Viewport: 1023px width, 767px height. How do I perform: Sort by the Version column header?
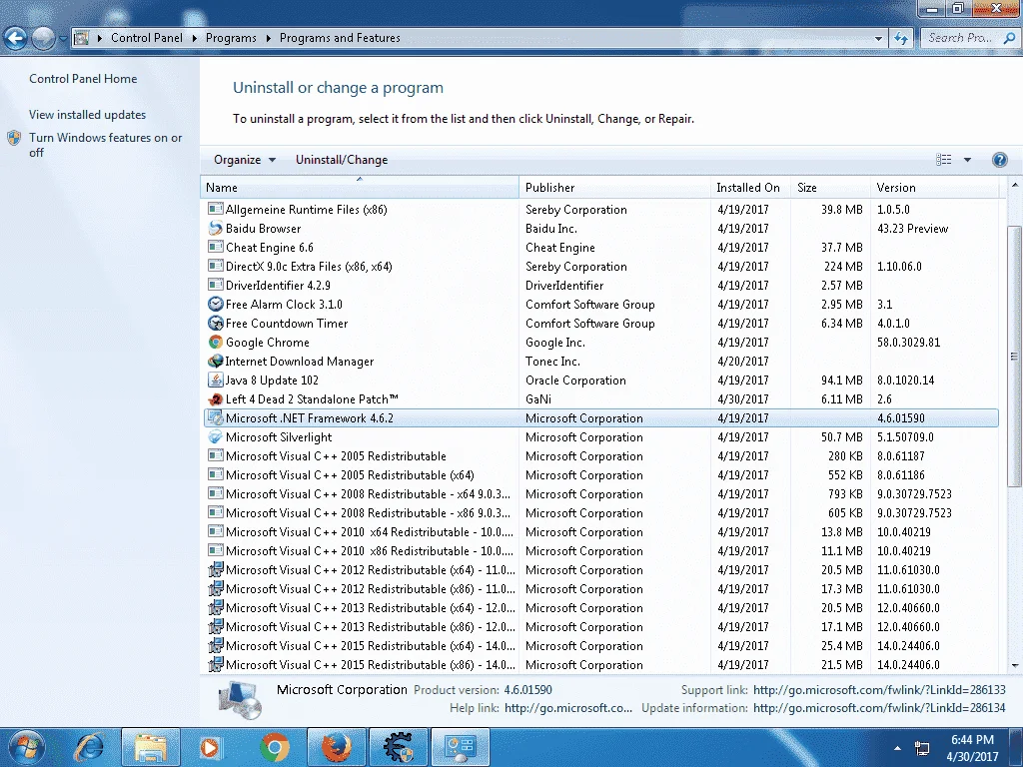934,187
